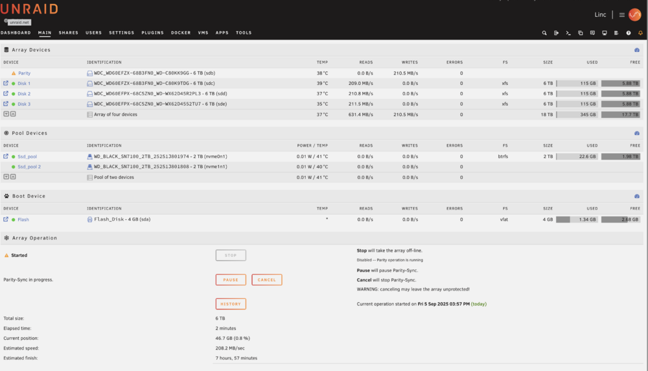The image size is (648, 371).
Task: Click the Array Devices section help icon
Action: [x=637, y=50]
